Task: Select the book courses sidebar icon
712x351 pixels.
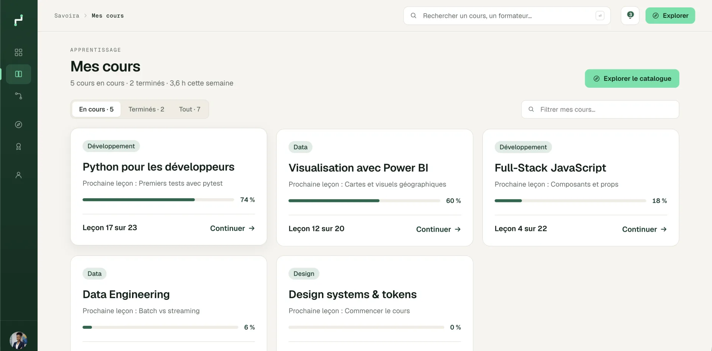Action: [x=19, y=74]
